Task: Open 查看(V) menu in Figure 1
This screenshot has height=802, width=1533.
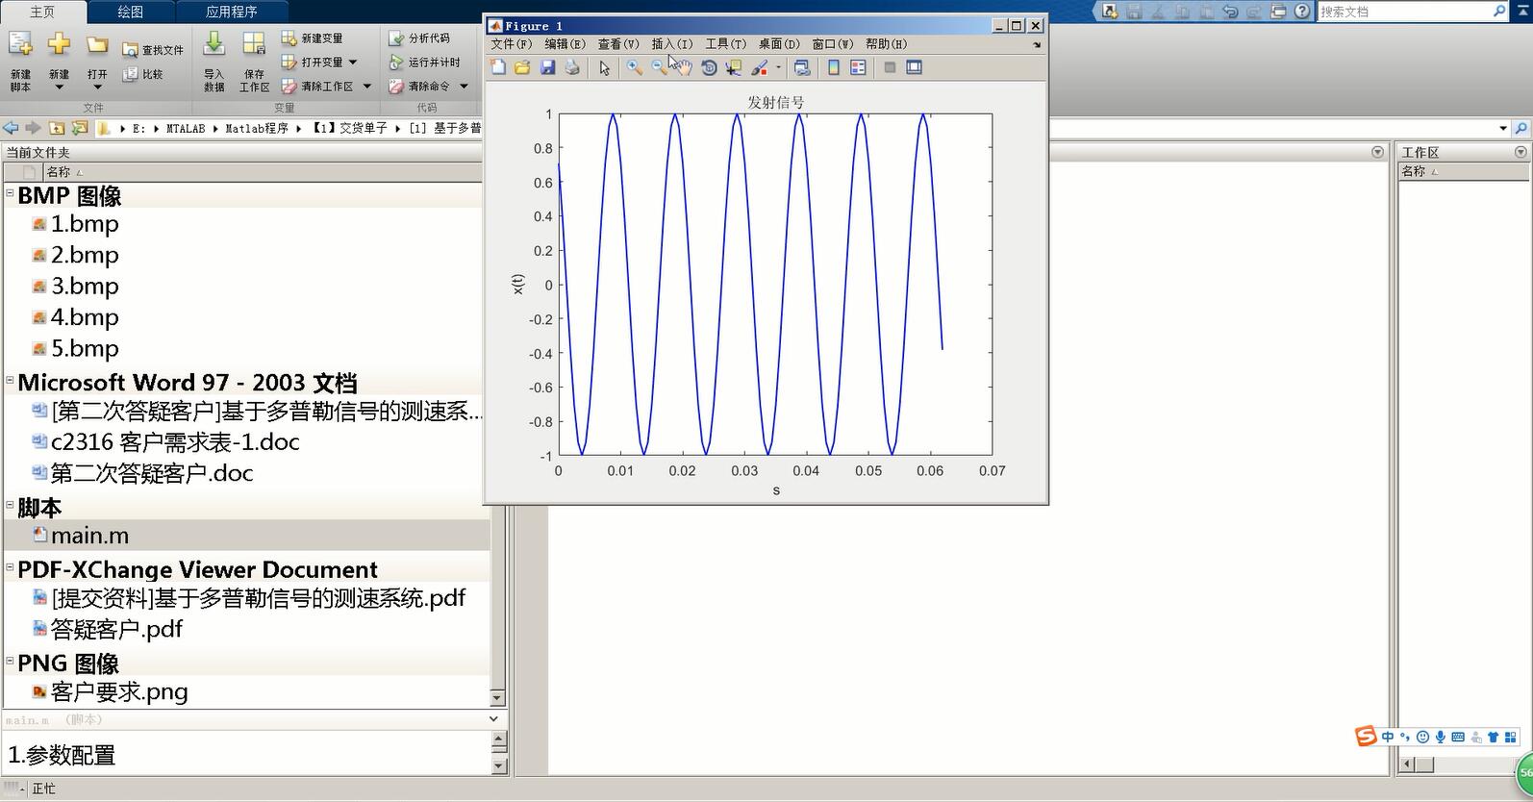Action: pos(618,44)
